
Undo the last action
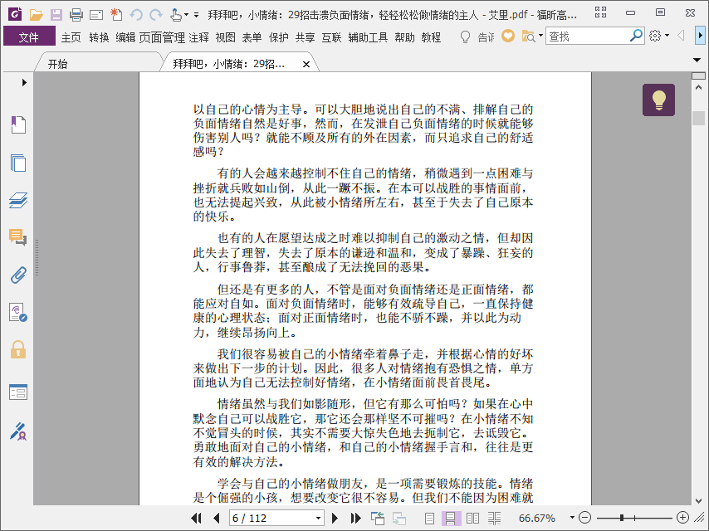point(135,15)
